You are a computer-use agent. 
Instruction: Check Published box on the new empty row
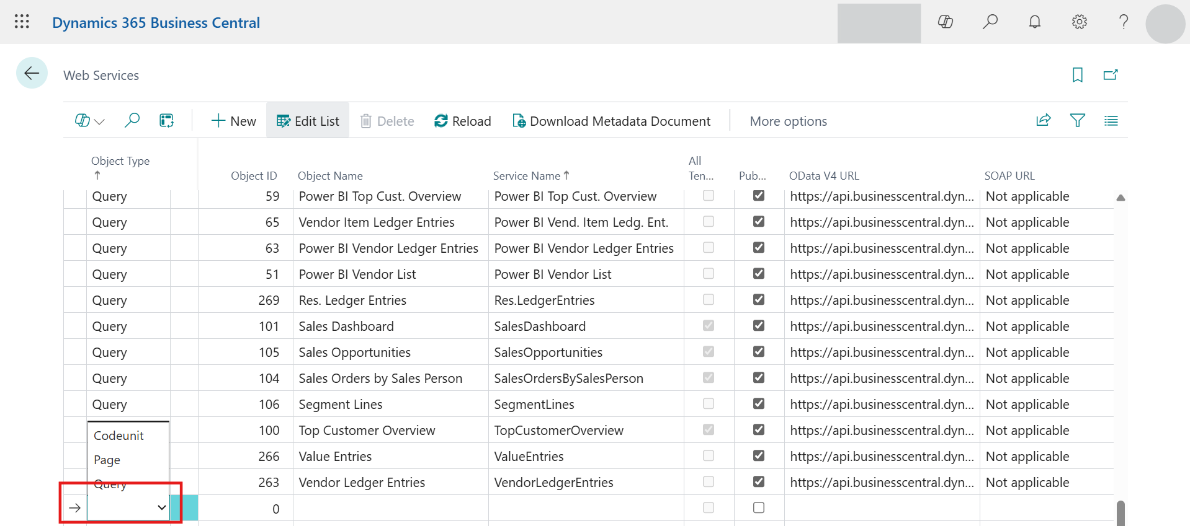758,507
